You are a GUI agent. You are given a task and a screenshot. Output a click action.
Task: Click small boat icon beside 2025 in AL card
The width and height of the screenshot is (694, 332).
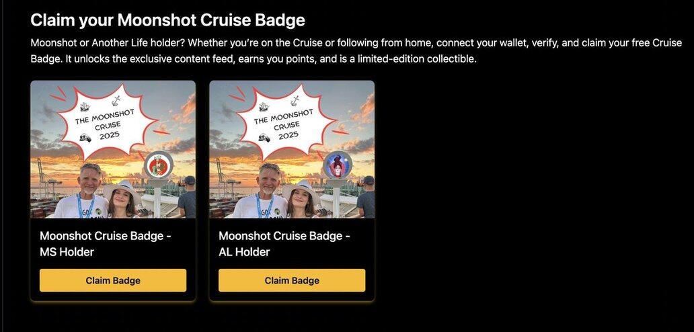pyautogui.click(x=264, y=138)
